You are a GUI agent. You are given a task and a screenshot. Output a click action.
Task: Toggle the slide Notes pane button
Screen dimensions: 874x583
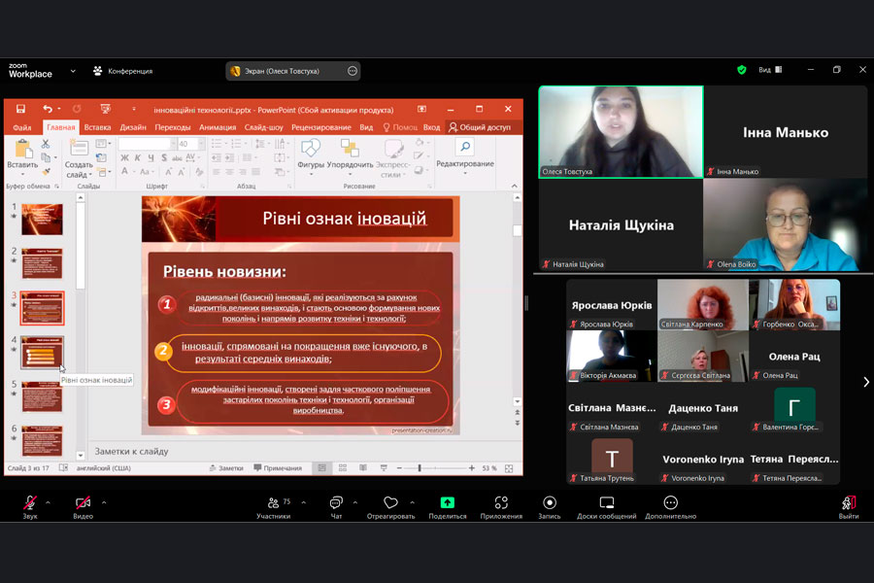225,468
